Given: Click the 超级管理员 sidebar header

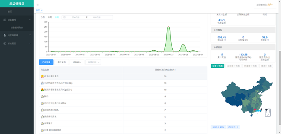Looking at the screenshot, I should pyautogui.click(x=17, y=4).
